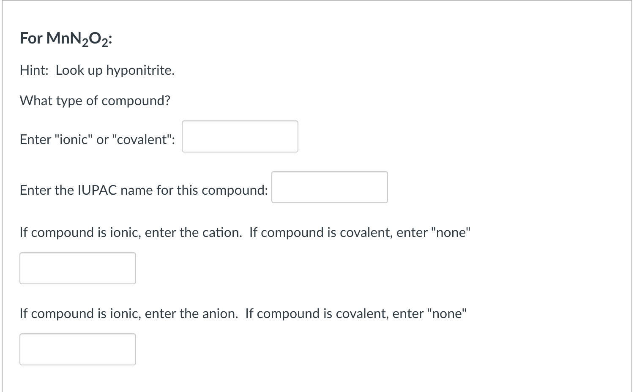The width and height of the screenshot is (634, 392).
Task: Click the "What type of compound?" text
Action: [94, 101]
